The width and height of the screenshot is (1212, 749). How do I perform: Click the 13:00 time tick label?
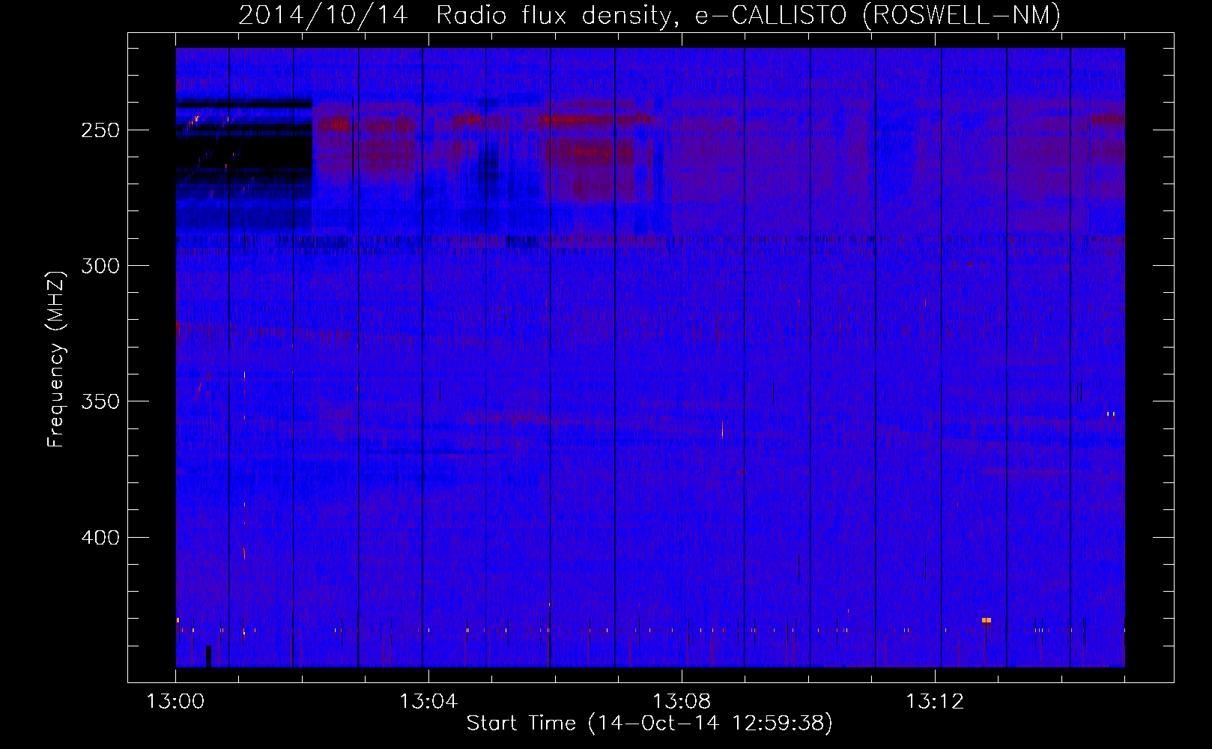[x=175, y=702]
